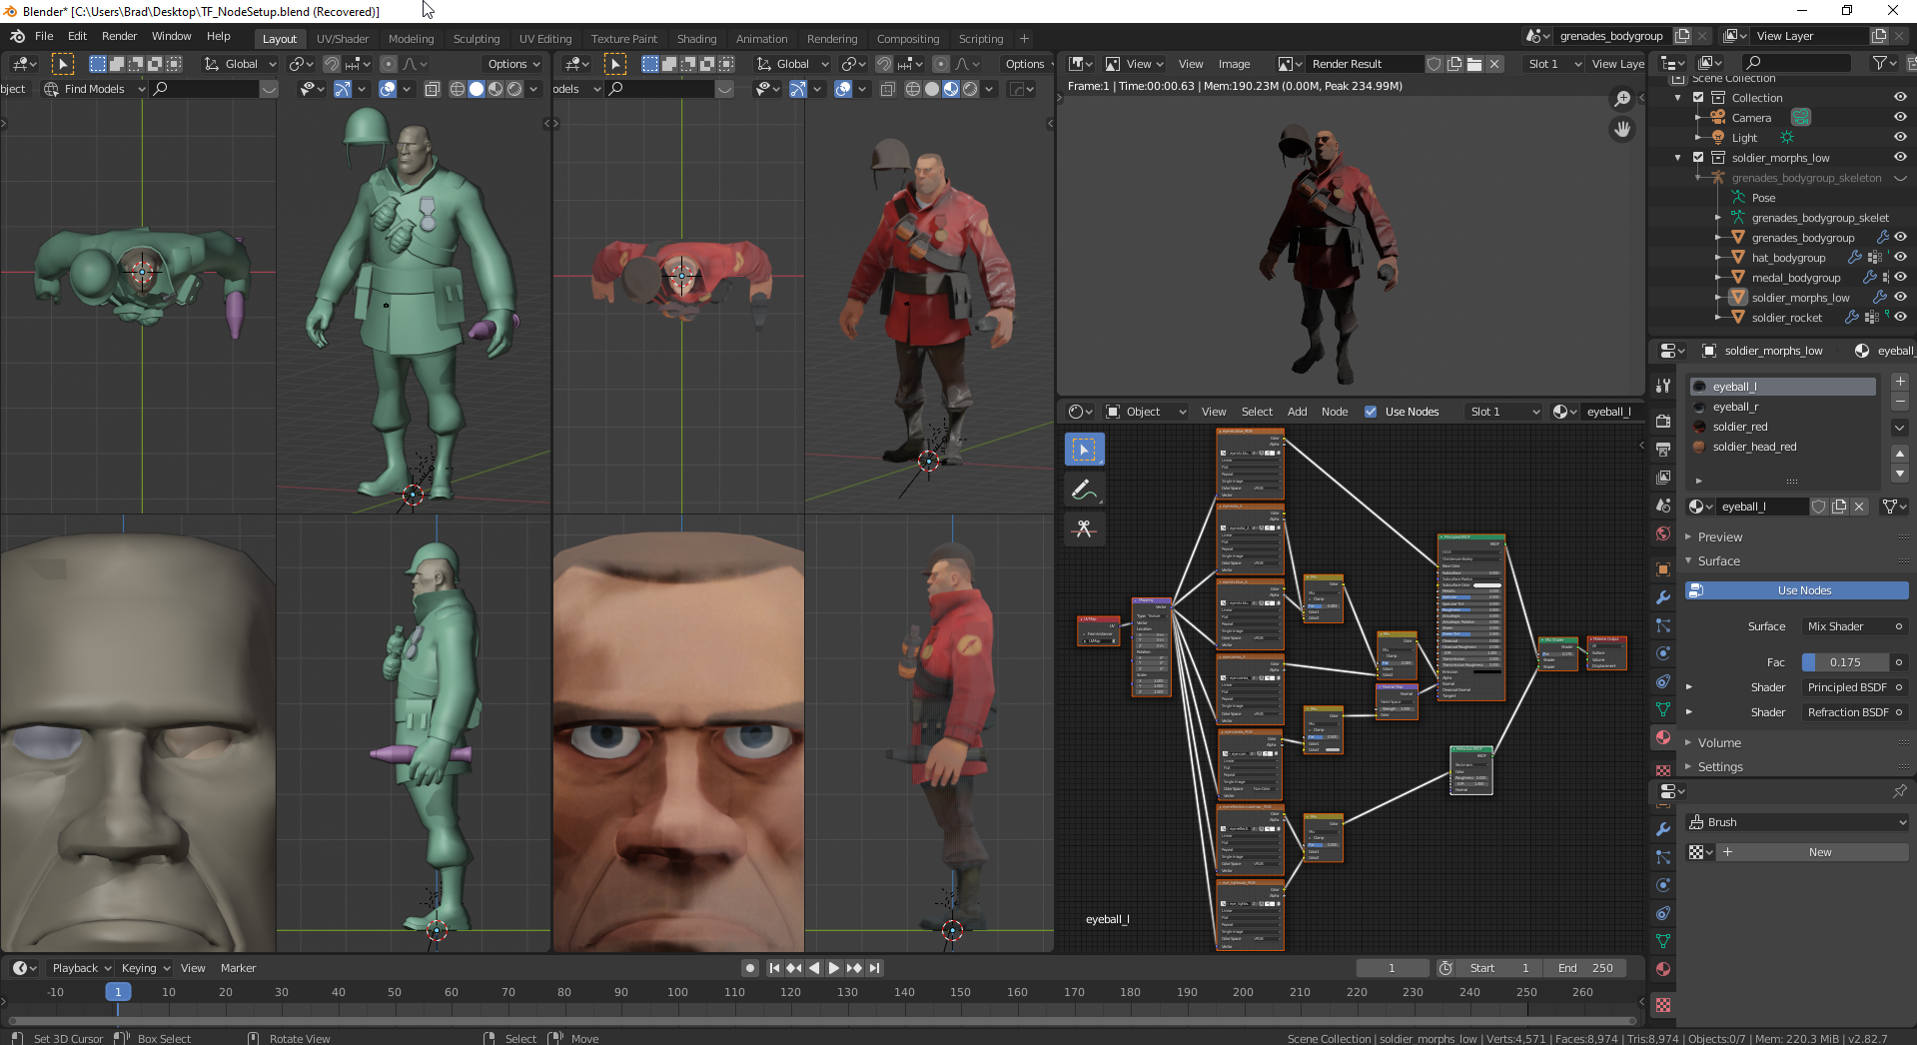This screenshot has height=1045, width=1917.
Task: Click the Select Box tool in node editor
Action: 1084,450
